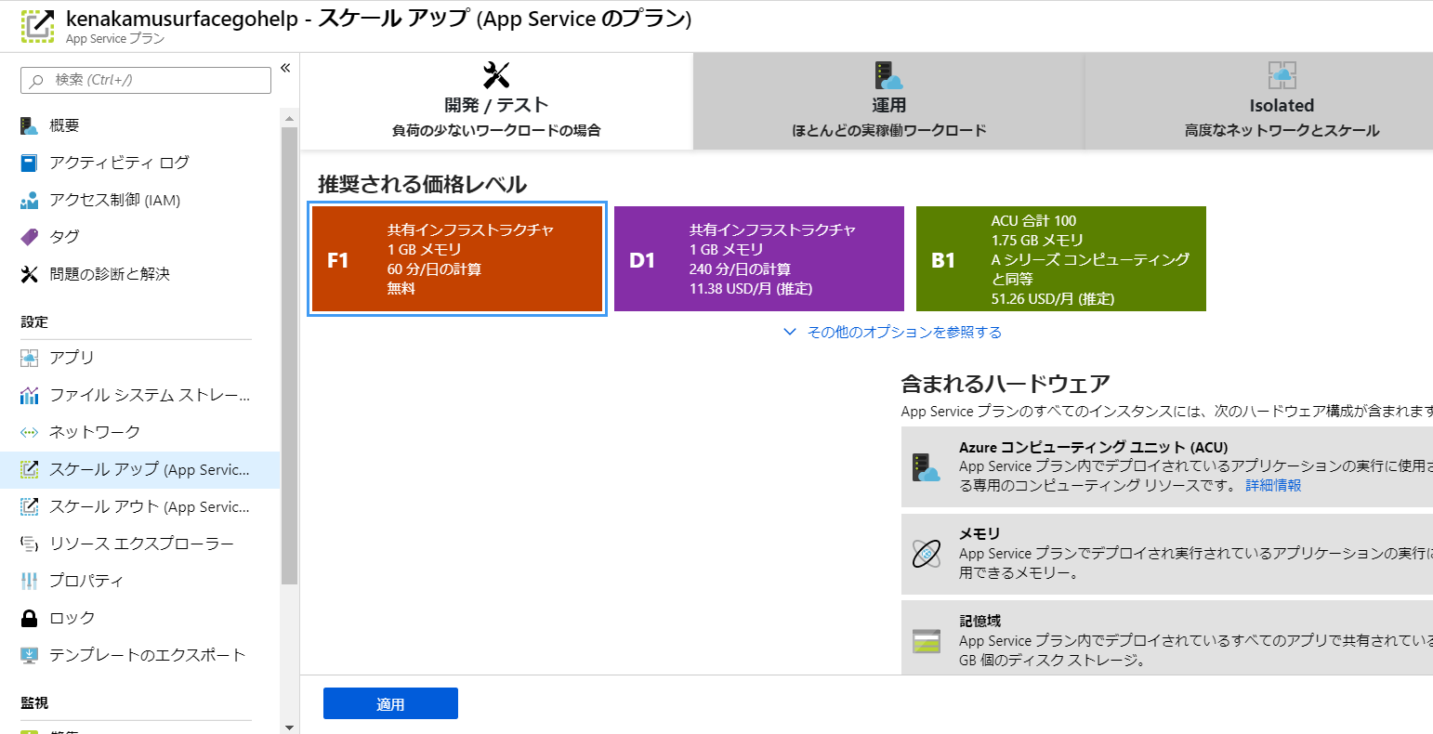Click the 開発 / テスト tools icon
The image size is (1433, 734).
(497, 74)
